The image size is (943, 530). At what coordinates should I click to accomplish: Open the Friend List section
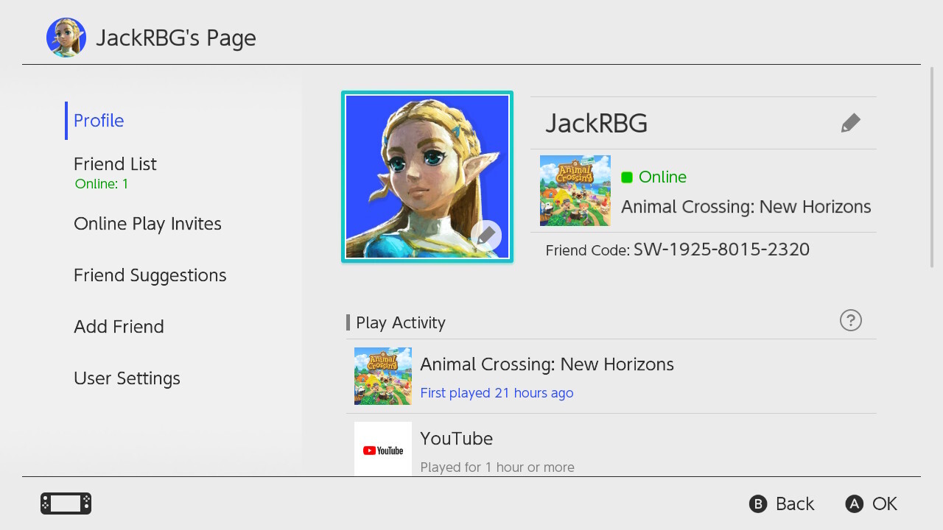(115, 164)
